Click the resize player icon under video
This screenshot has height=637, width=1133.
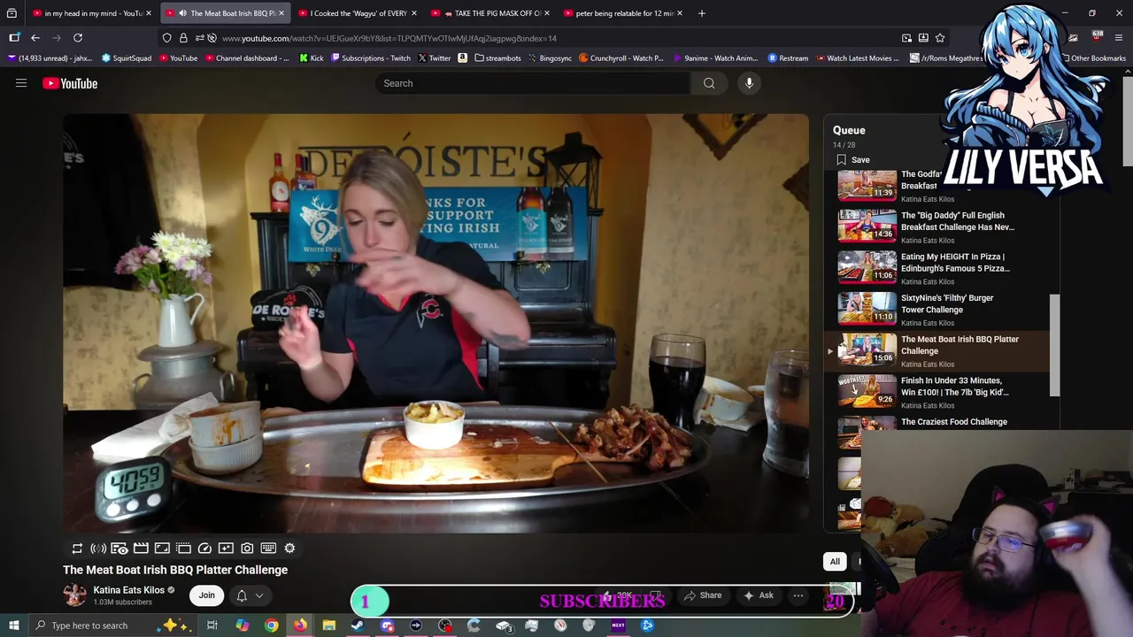162,549
